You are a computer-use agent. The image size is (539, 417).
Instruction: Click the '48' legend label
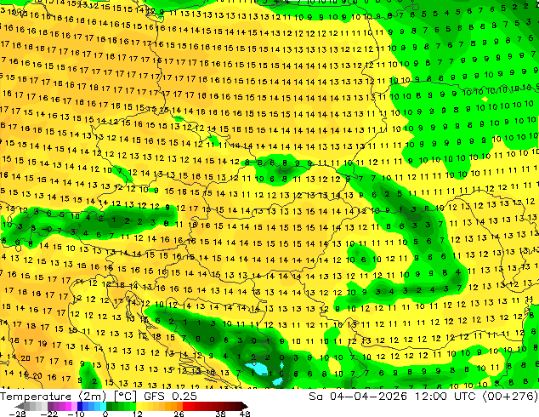click(245, 414)
